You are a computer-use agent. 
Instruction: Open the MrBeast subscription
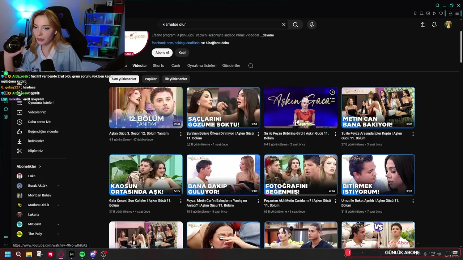(x=34, y=224)
